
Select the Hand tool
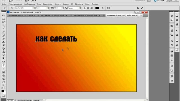tap(4, 82)
